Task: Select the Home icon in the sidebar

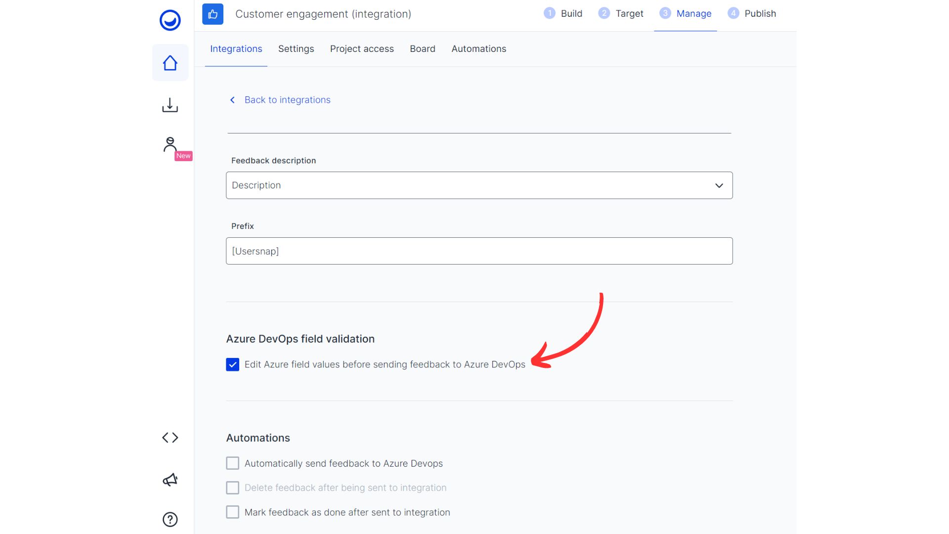Action: click(170, 62)
